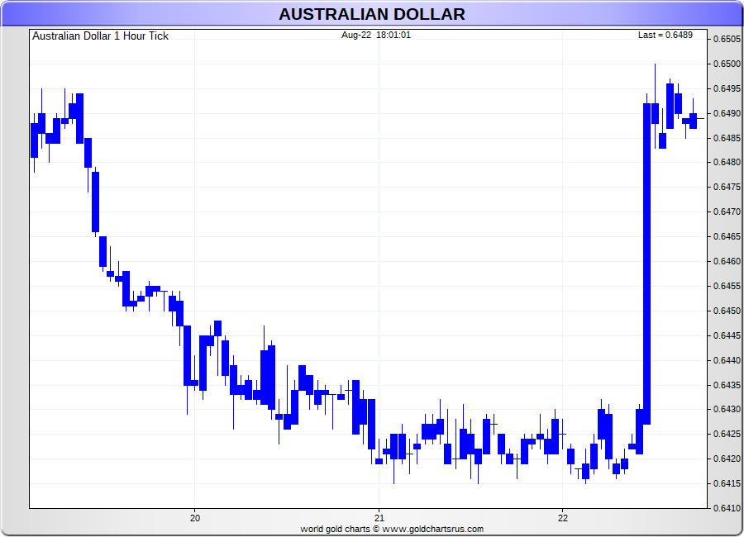Click the date label 20 on x-axis
This screenshot has width=744, height=537.
click(x=194, y=518)
